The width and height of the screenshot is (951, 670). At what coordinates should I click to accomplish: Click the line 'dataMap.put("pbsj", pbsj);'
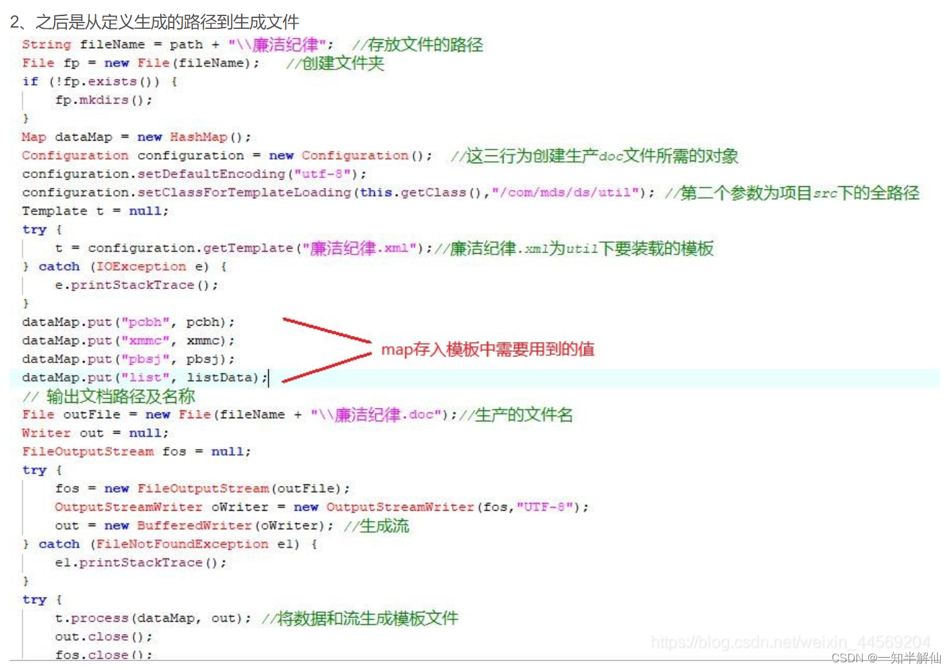coord(129,359)
